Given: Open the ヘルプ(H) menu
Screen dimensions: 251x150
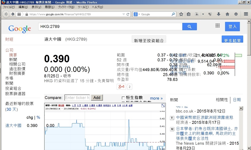Looking at the screenshot, I should click(x=97, y=7).
